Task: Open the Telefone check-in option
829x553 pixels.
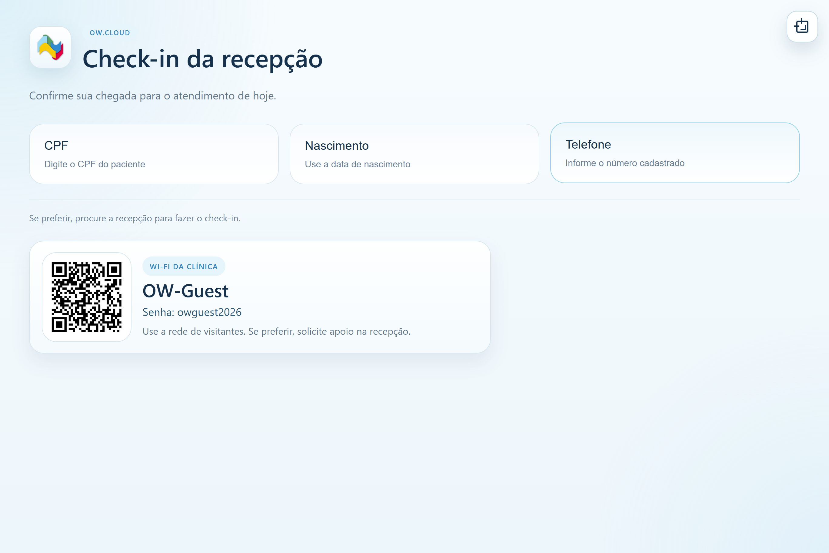Action: coord(674,153)
